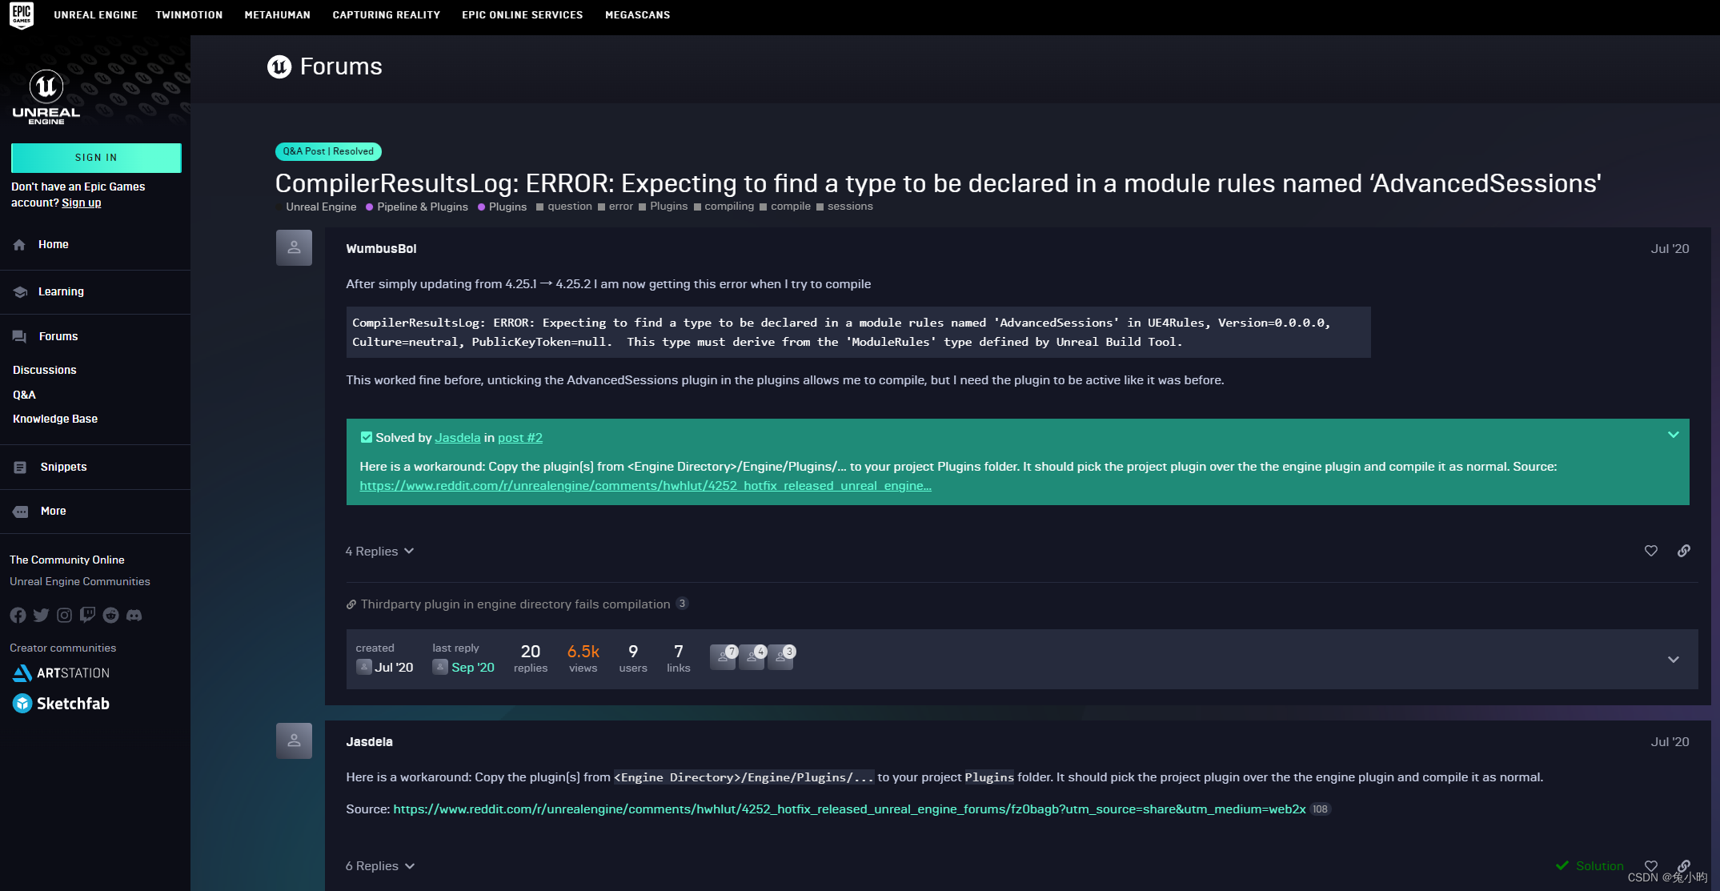Expand the 4 Replies dropdown
Screen dimensions: 1720x891
[x=379, y=551]
